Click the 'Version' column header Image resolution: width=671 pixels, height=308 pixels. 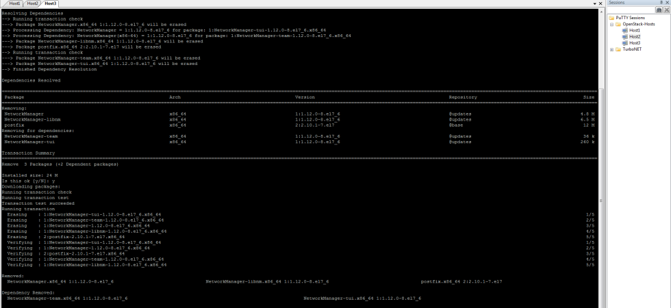[305, 97]
